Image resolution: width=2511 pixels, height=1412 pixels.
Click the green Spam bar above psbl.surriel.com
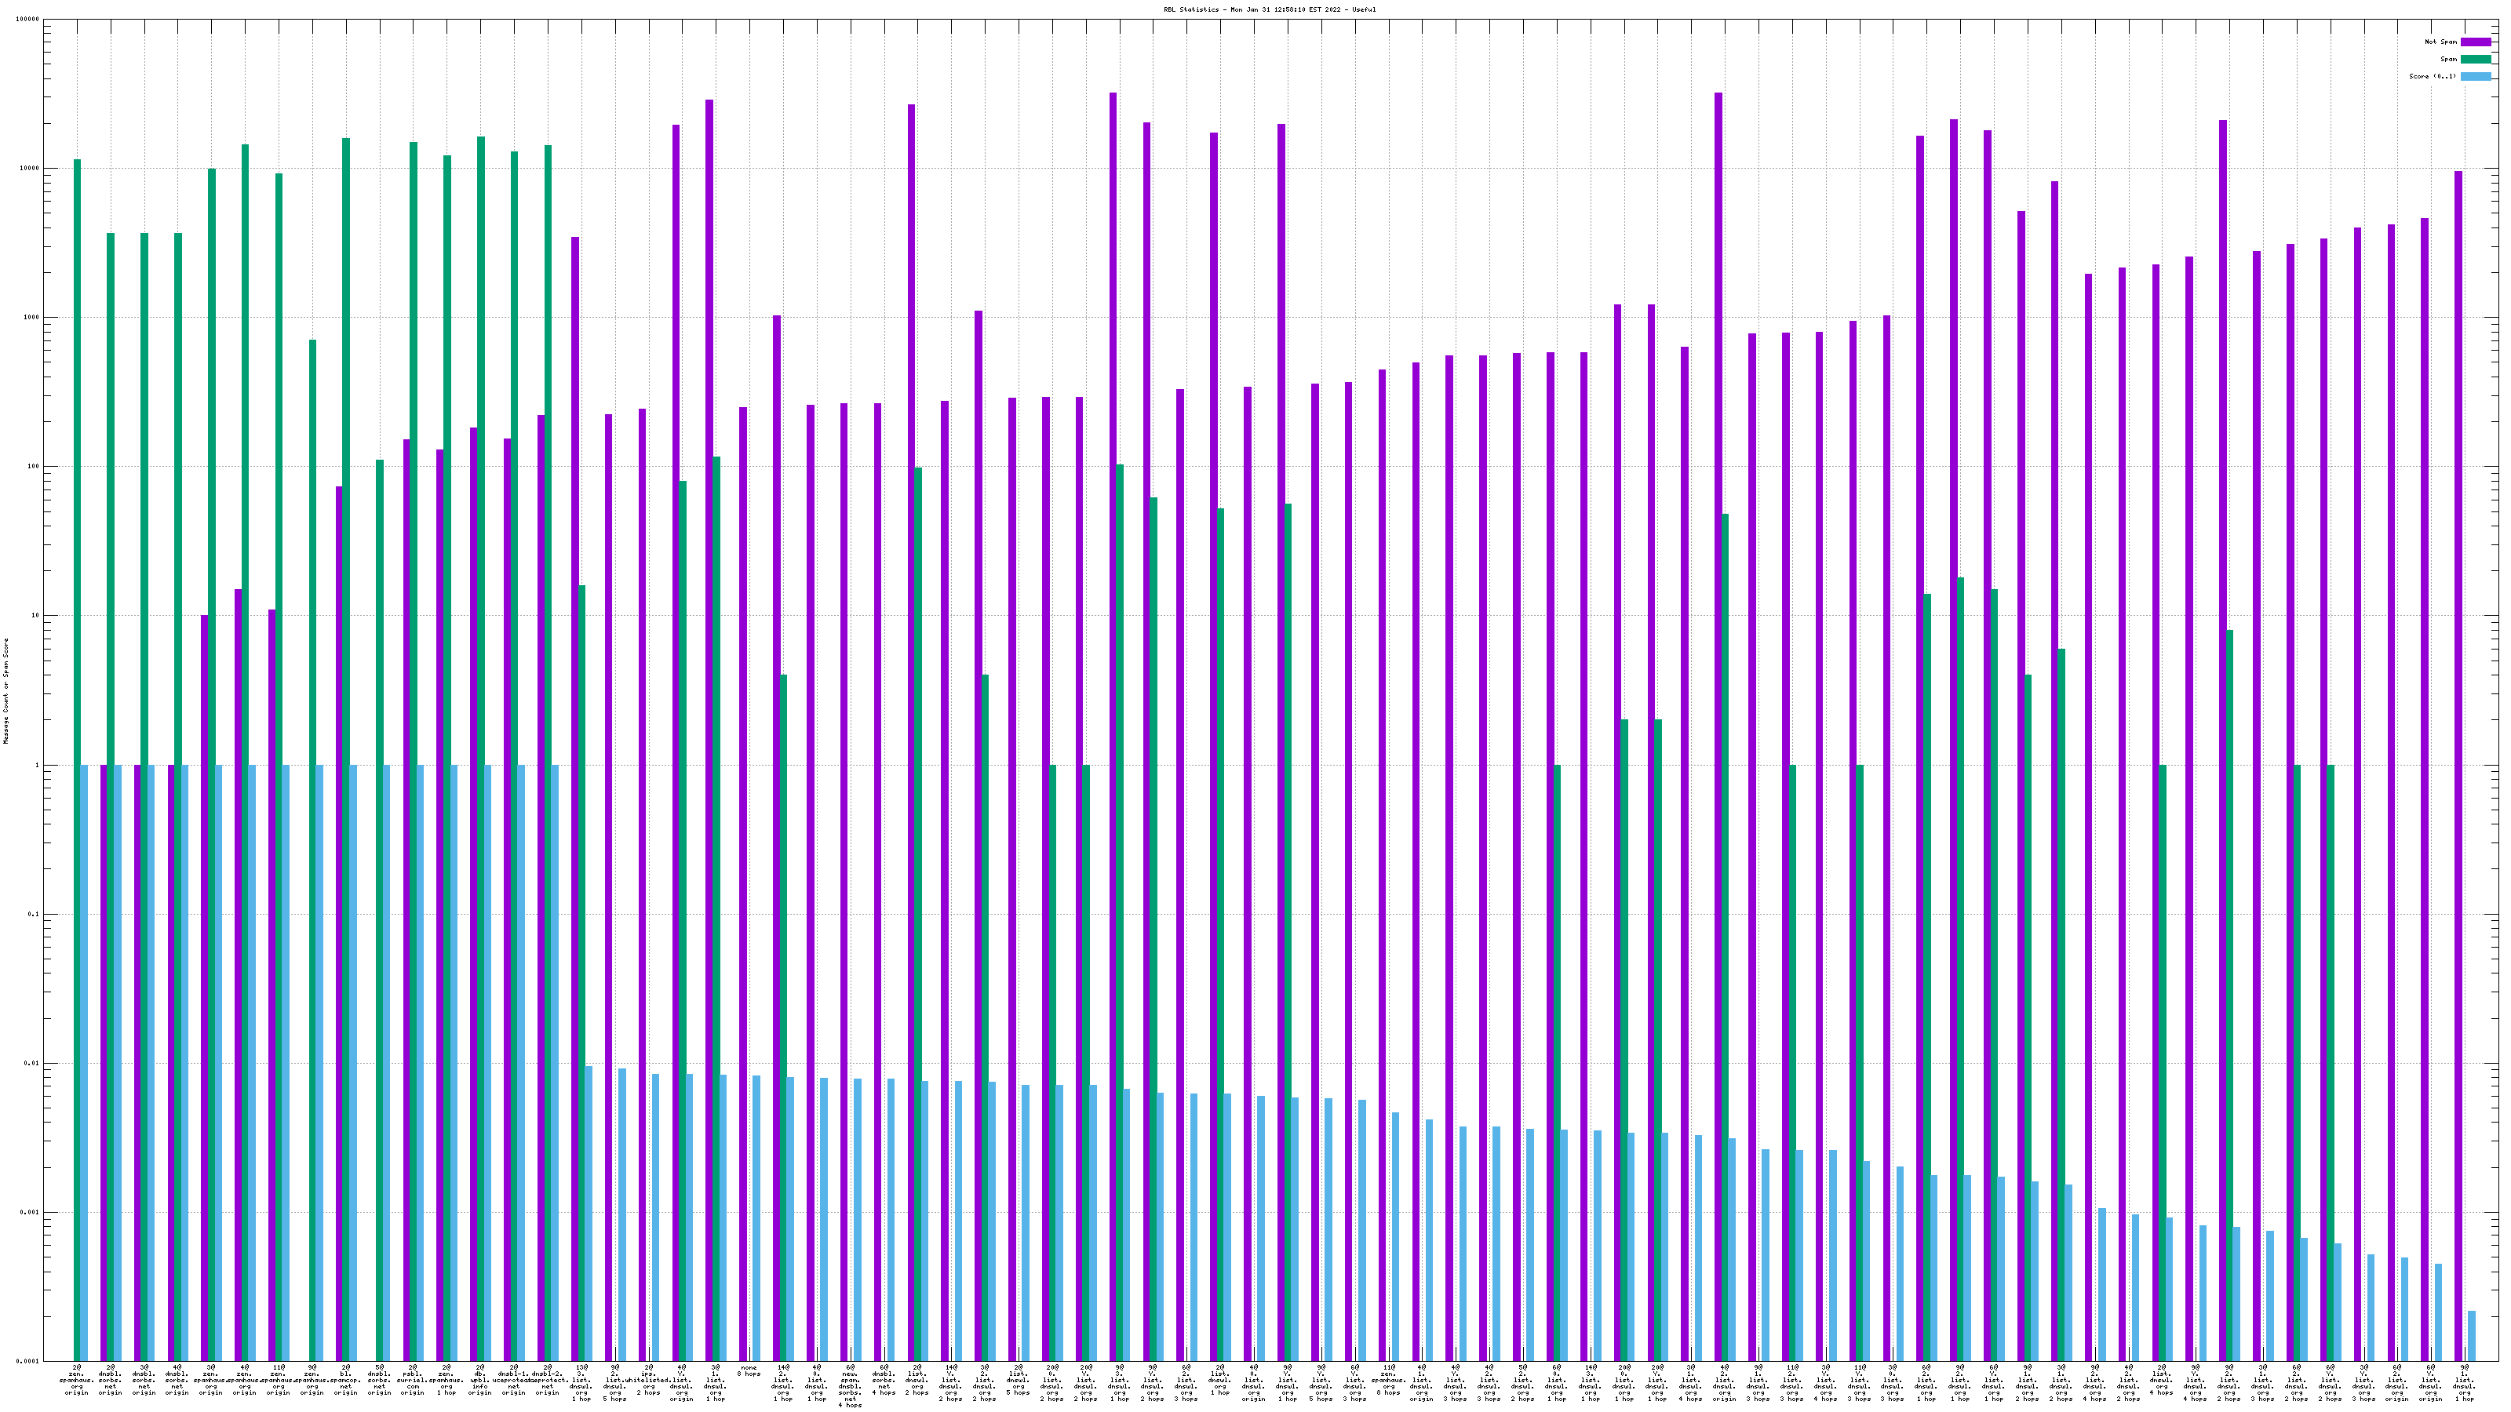414,751
